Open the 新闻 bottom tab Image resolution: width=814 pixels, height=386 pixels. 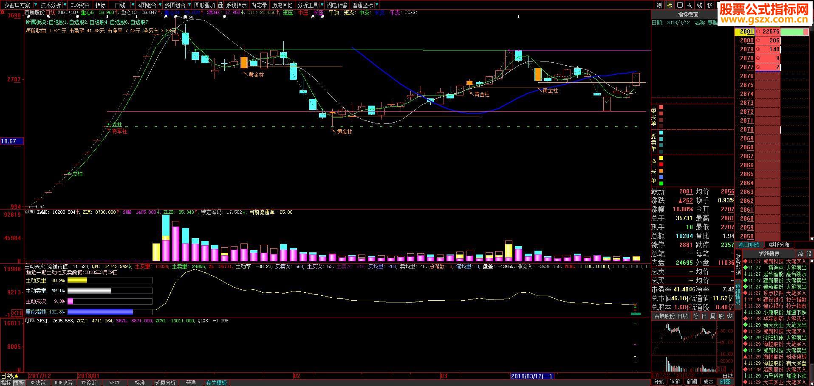click(692, 382)
